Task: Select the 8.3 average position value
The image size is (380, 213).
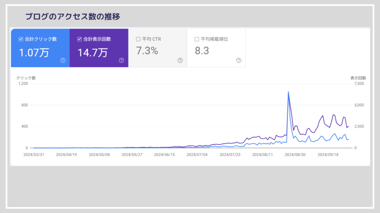Action: pos(202,51)
